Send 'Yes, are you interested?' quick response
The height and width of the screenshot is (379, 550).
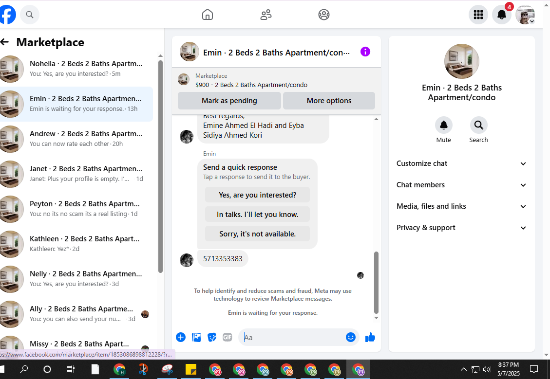click(x=257, y=195)
